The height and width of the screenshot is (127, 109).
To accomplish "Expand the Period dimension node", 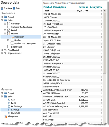I will [x=5, y=30].
